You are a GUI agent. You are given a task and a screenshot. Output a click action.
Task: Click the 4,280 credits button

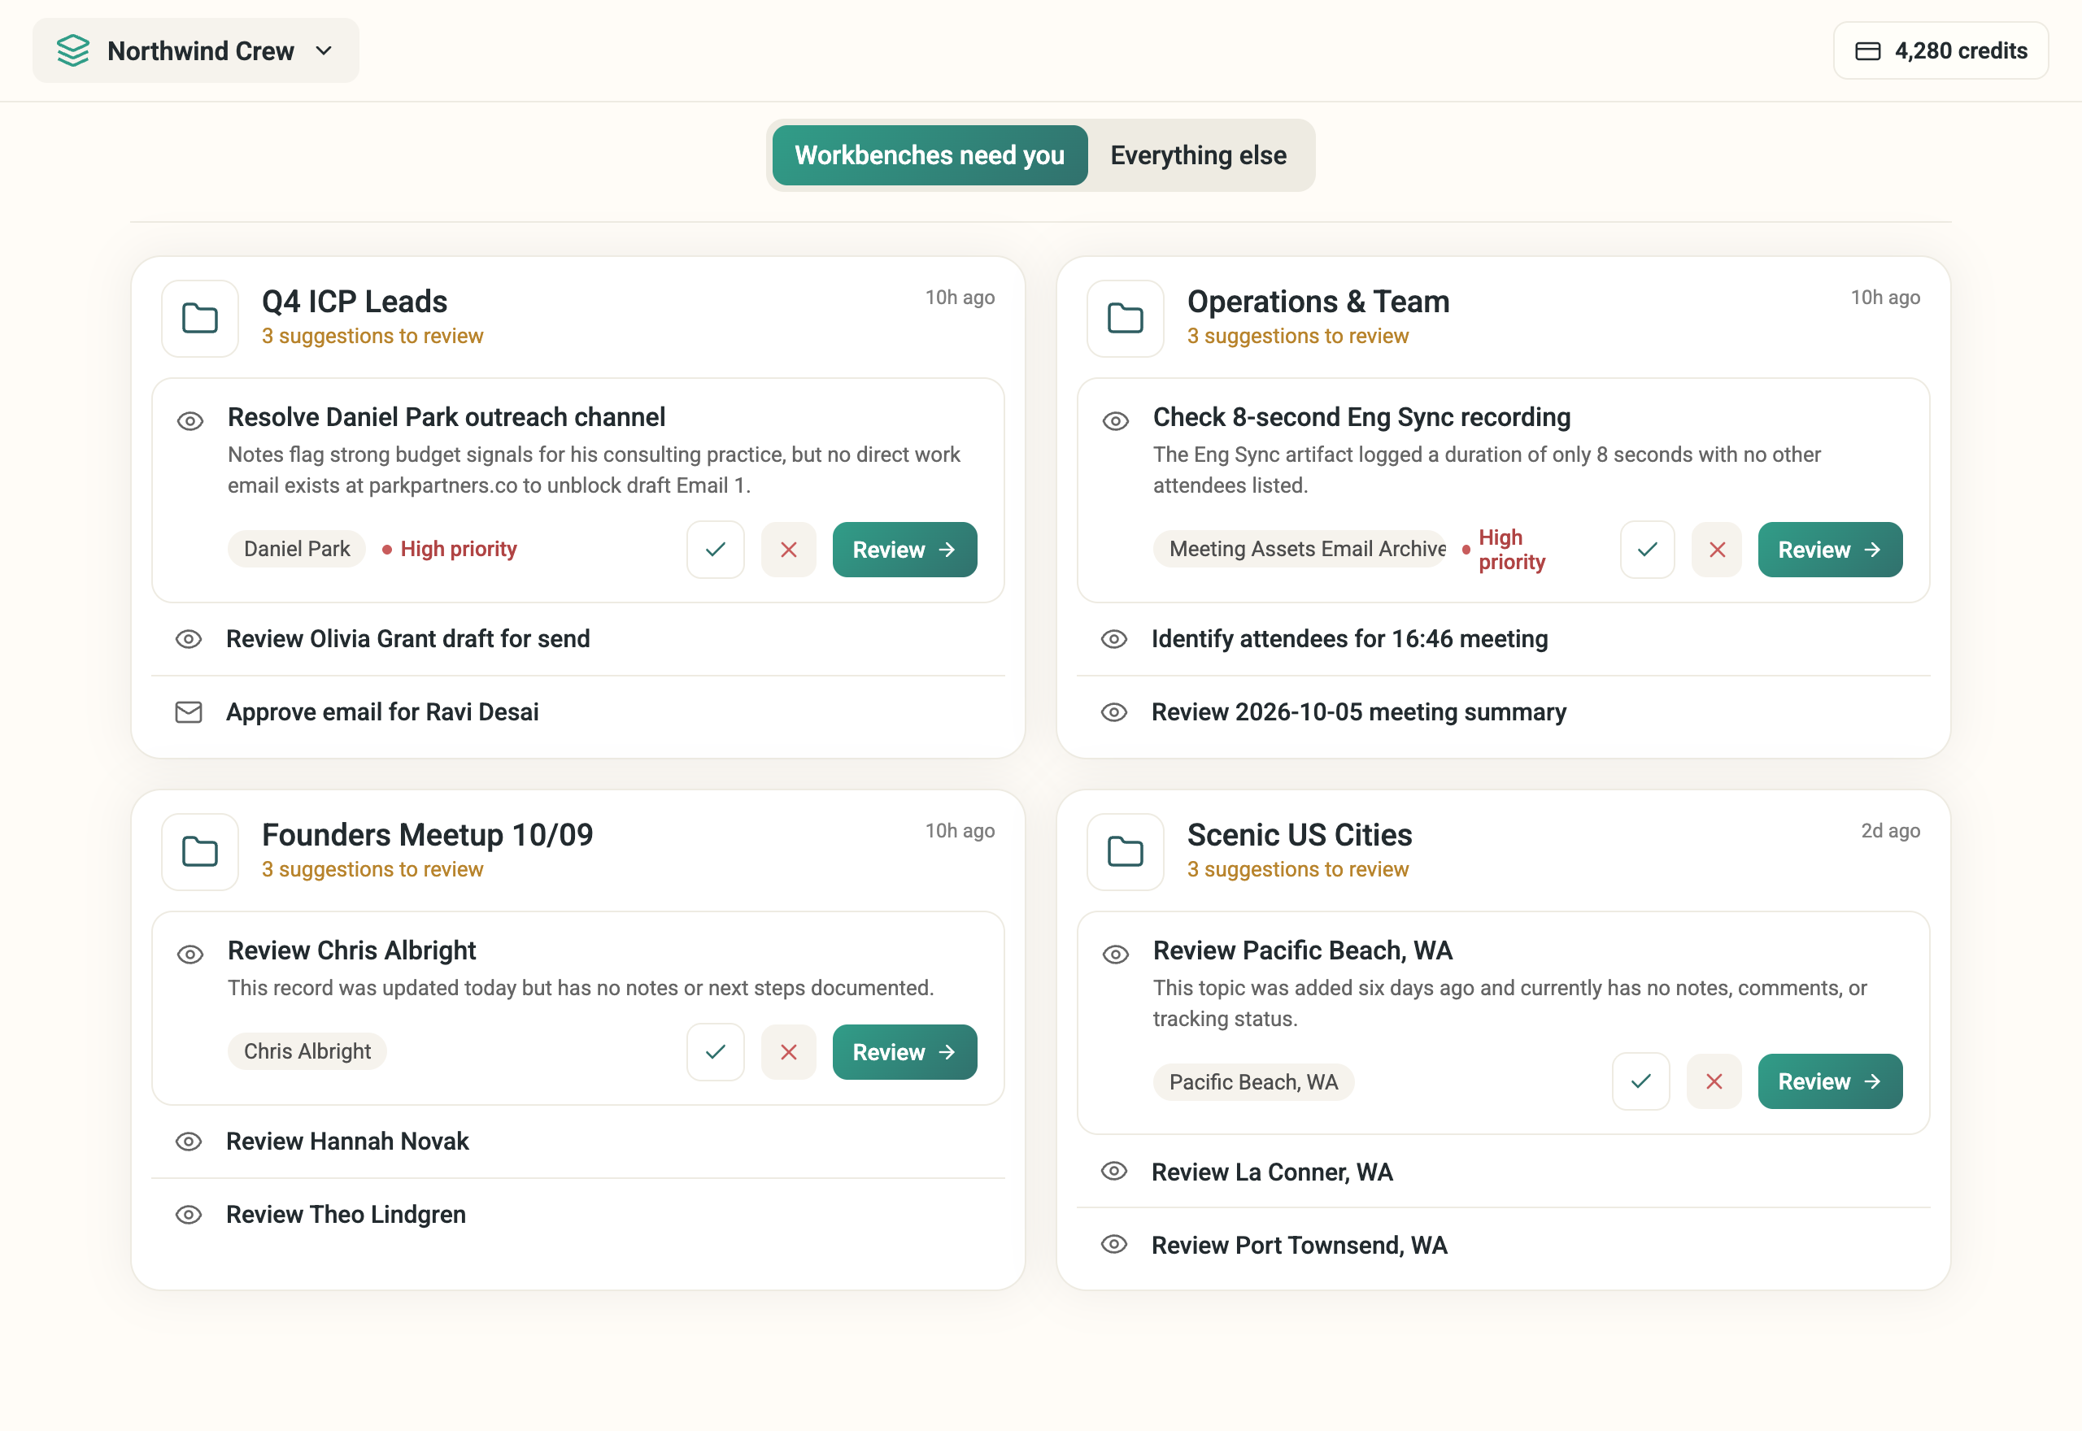point(1940,51)
